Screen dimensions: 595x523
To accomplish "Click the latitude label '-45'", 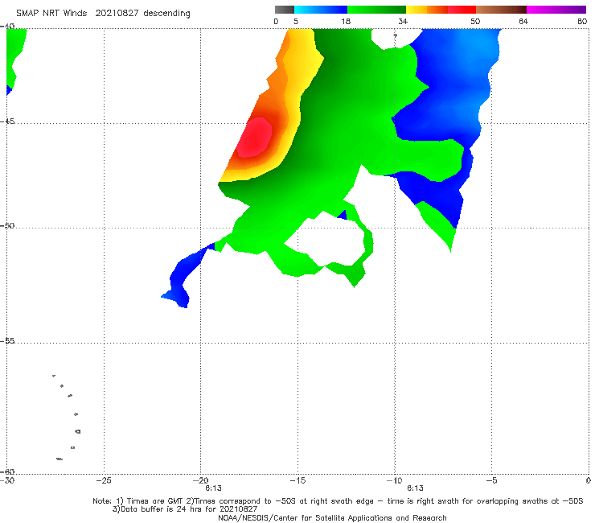I will click(7, 121).
